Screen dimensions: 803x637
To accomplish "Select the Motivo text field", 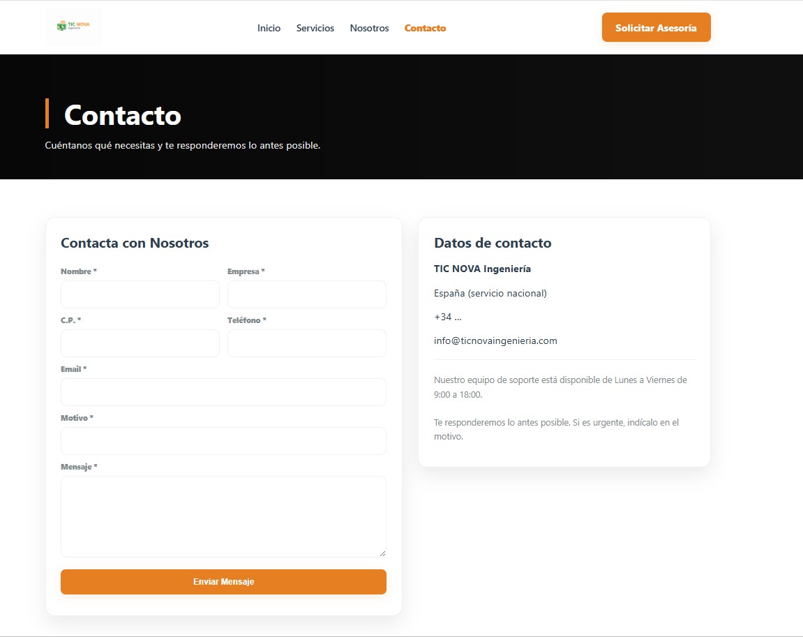I will click(x=223, y=441).
